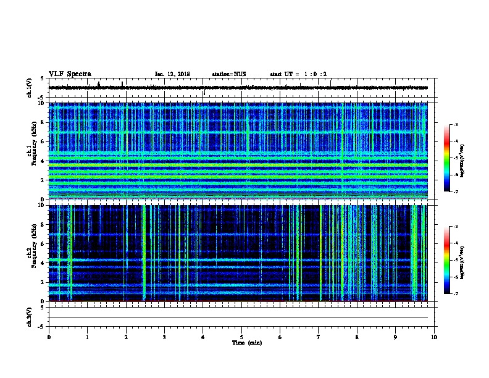Click the log(PSD) label beside ch.2 color bar
This screenshot has height=378, width=489.
[462, 262]
